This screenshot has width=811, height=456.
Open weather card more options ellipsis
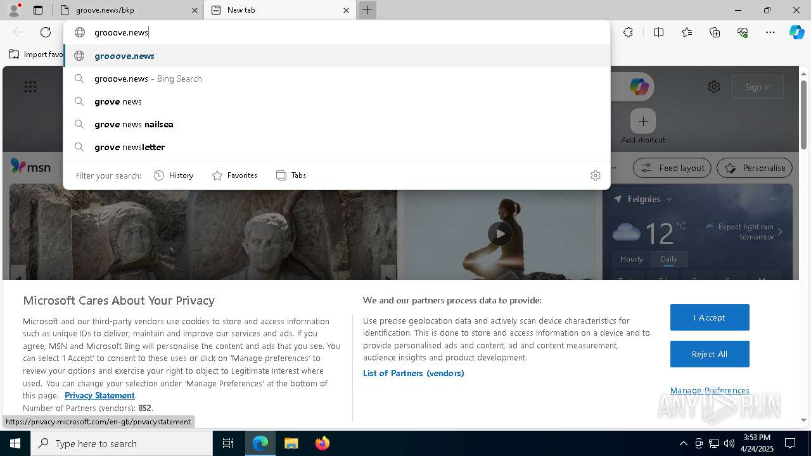point(773,199)
